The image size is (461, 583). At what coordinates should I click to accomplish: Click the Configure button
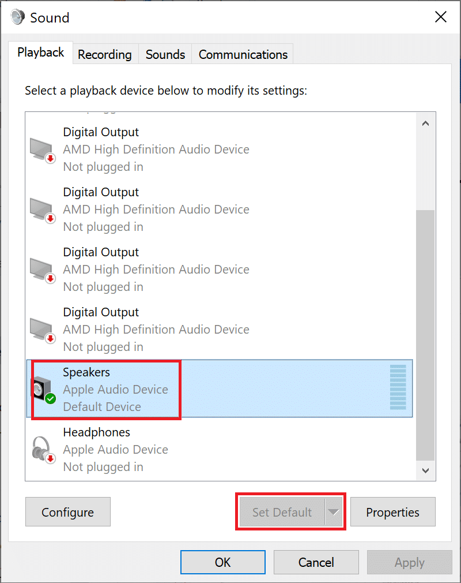pos(67,511)
